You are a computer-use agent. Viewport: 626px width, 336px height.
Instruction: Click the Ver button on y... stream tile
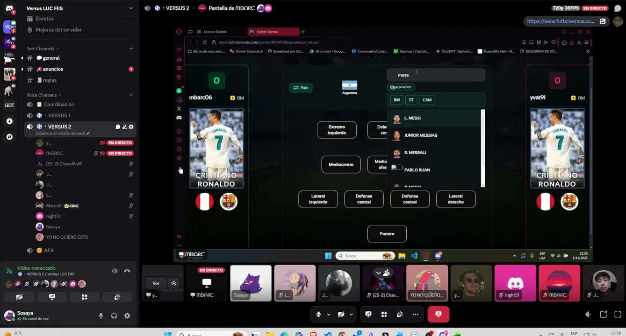click(x=156, y=283)
